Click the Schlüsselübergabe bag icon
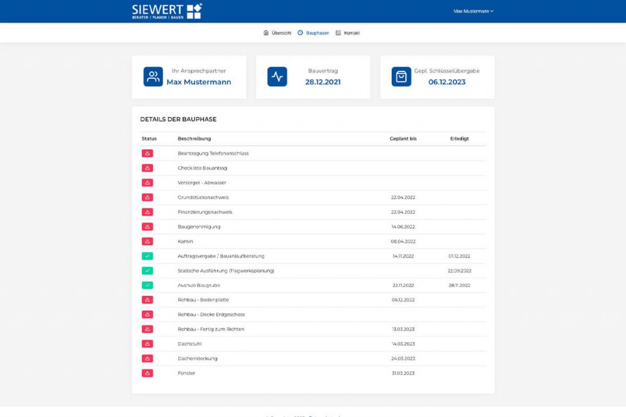Viewport: 626px width, 417px height. (x=401, y=76)
